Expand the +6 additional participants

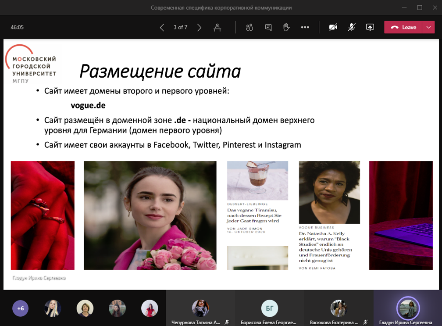point(20,308)
